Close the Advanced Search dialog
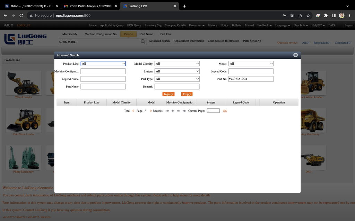 [295, 55]
